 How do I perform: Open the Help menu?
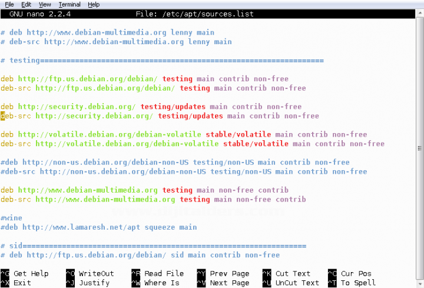click(x=94, y=4)
